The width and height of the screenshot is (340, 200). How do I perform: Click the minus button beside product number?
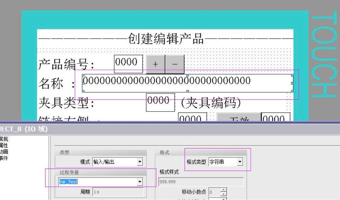(x=175, y=64)
